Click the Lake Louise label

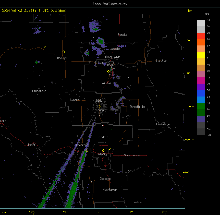coord(5,124)
